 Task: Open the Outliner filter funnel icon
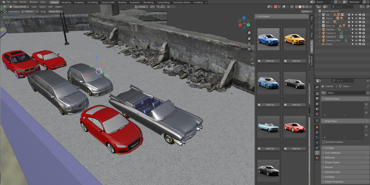coord(362,6)
